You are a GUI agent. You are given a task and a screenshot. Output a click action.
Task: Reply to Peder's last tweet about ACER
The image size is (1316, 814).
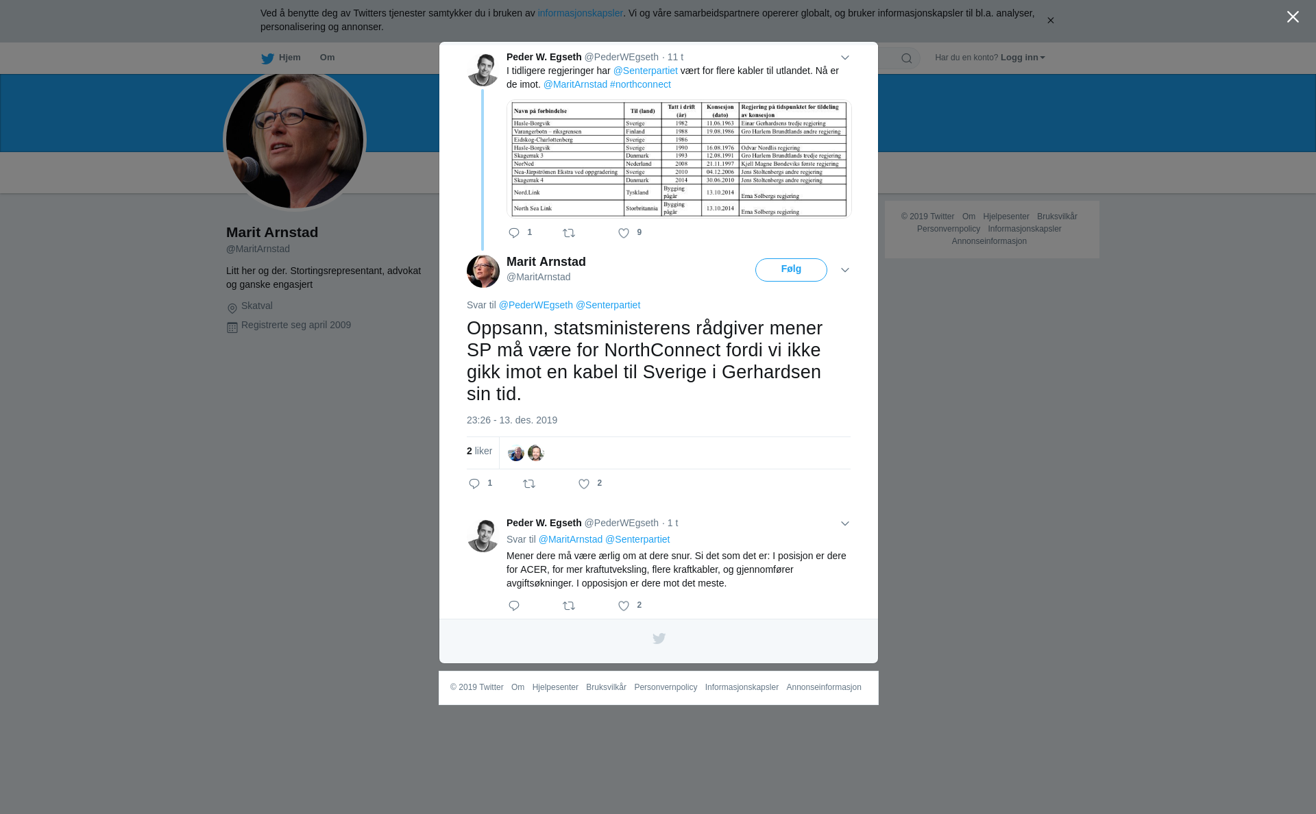[514, 606]
